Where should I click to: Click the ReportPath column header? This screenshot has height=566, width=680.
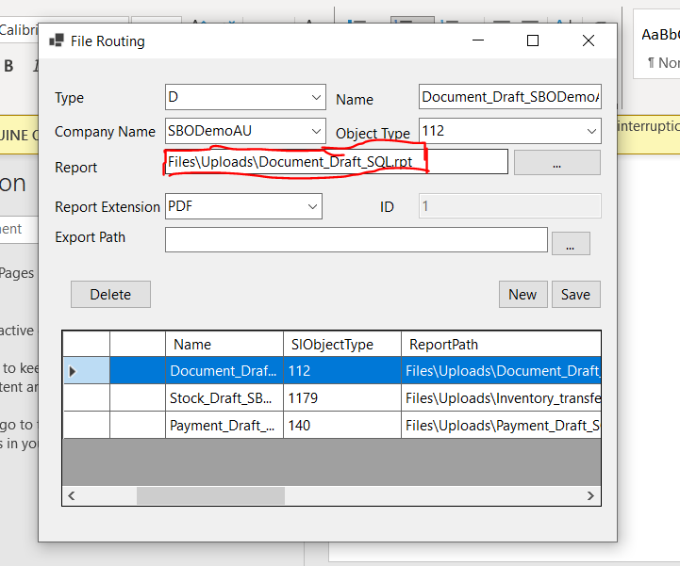click(502, 345)
